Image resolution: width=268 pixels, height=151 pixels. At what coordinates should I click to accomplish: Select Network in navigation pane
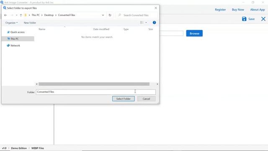coord(15,46)
